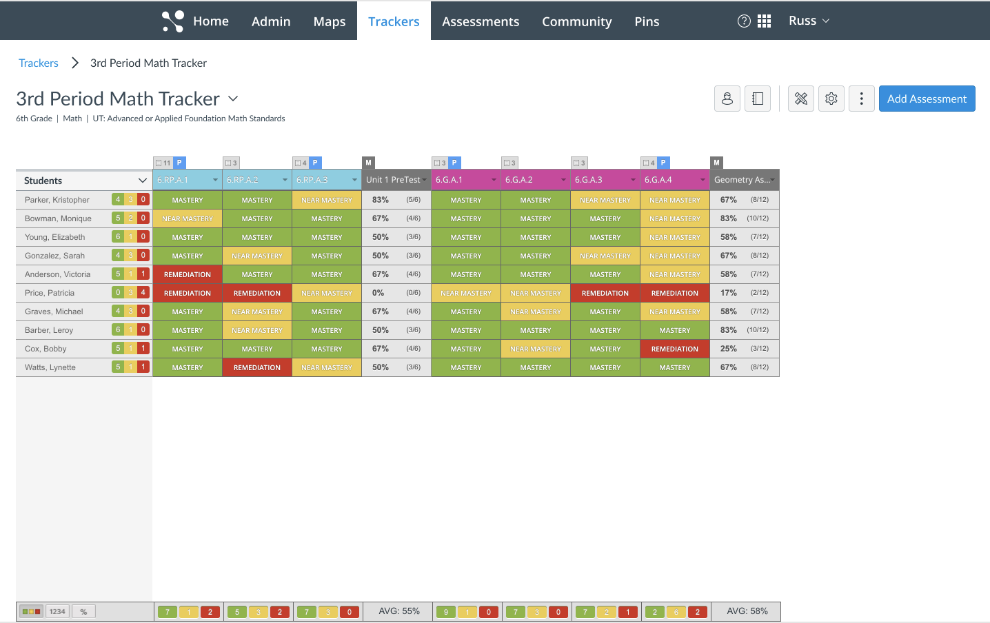Open the apps grid icon

tap(764, 21)
